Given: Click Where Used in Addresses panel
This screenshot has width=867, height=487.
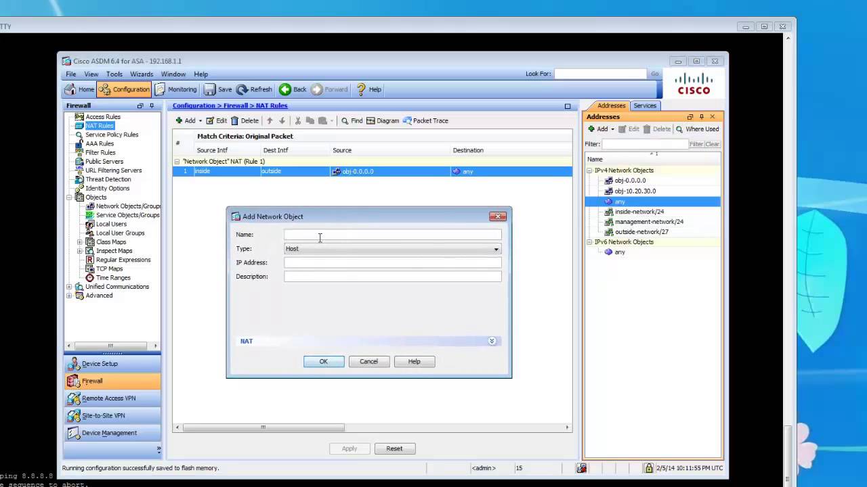Looking at the screenshot, I should tap(697, 129).
